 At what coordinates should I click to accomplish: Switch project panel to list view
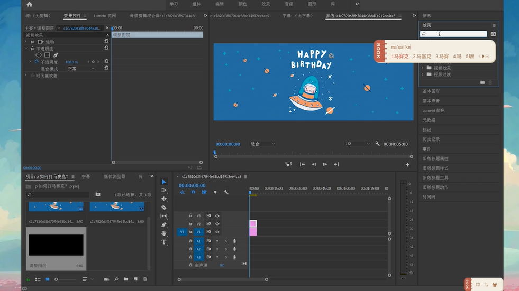pyautogui.click(x=38, y=279)
